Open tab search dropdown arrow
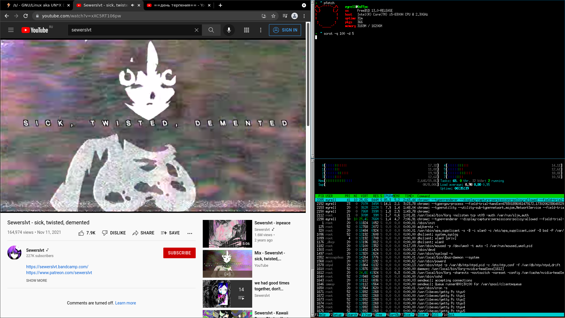 tap(304, 5)
